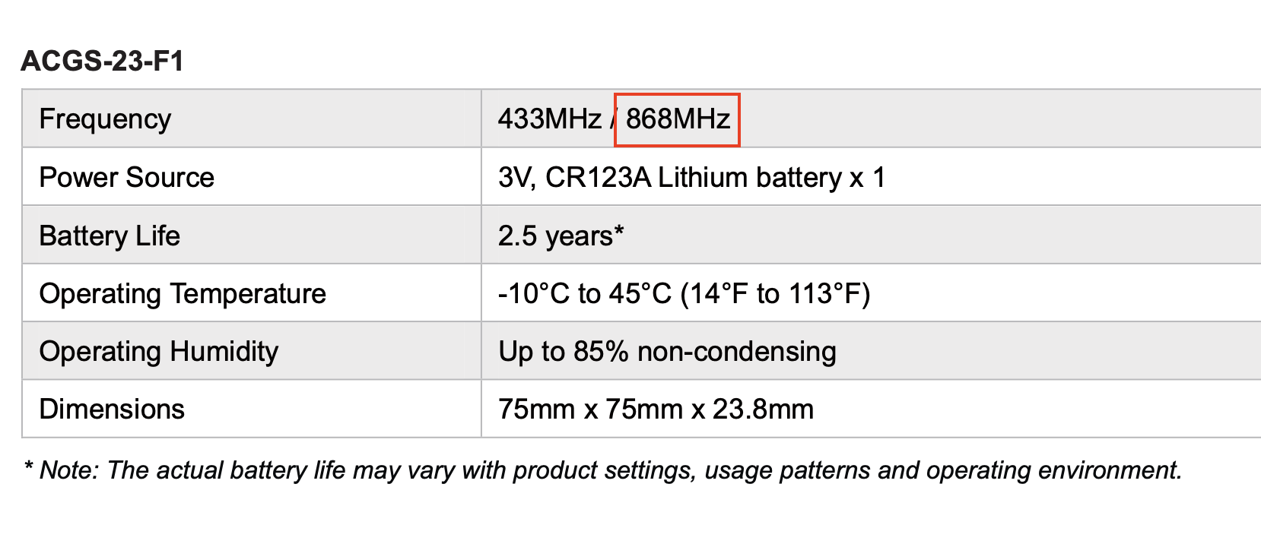
Task: Click the 2.5 years* value
Action: (561, 236)
